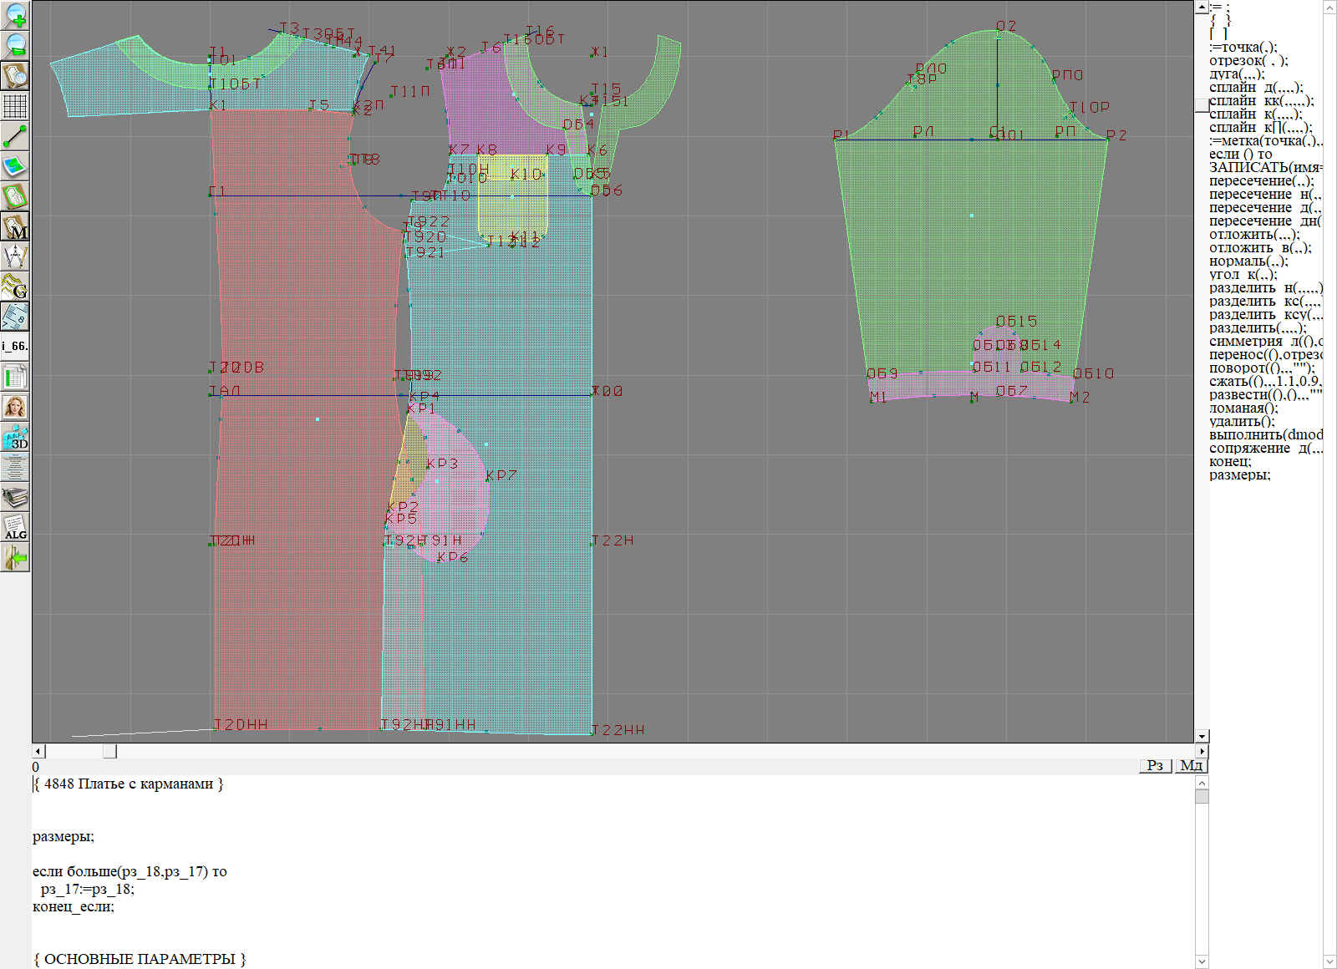The image size is (1337, 969).
Task: Toggle the grid display icon
Action: point(15,106)
